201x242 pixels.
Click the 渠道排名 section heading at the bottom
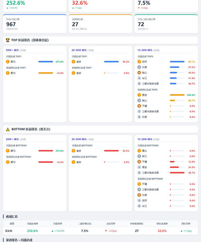click(19, 240)
